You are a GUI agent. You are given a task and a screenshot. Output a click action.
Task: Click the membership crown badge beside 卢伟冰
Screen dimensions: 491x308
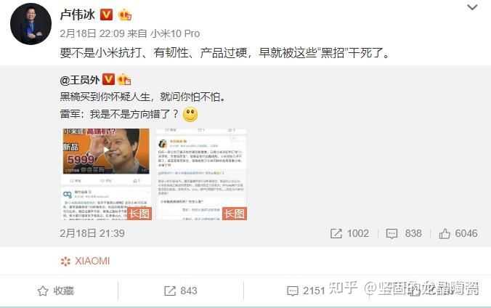click(125, 15)
